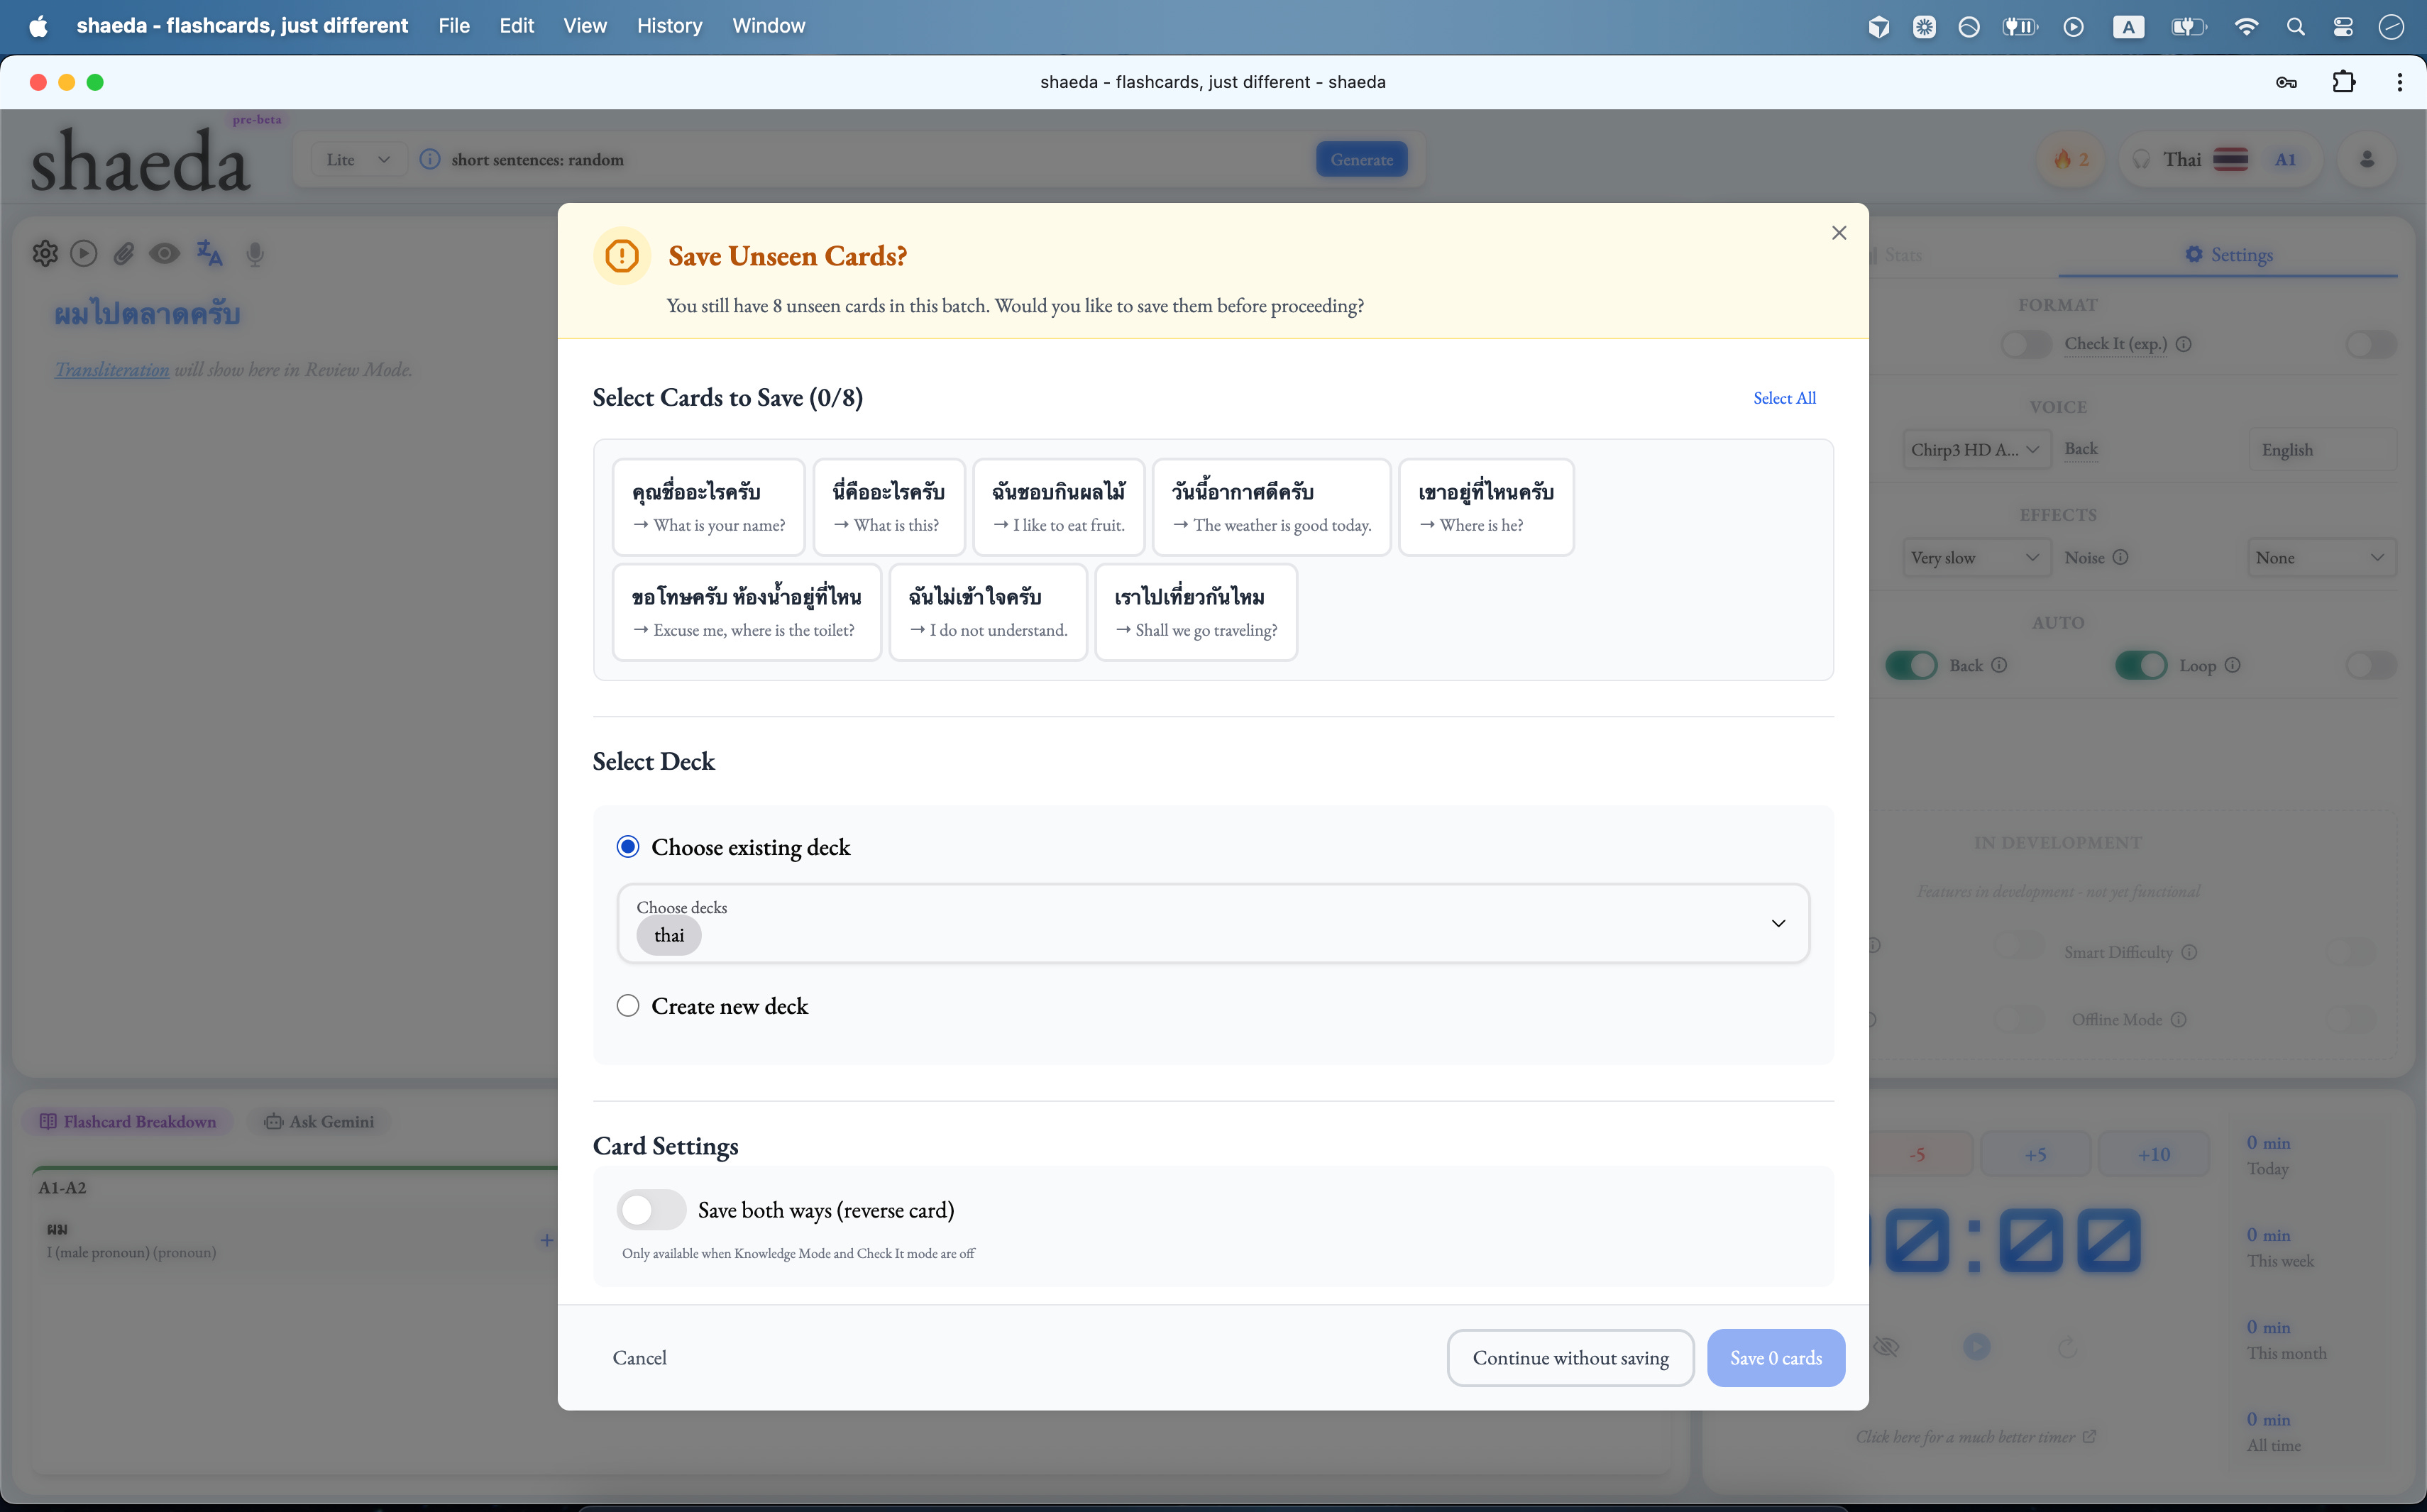Open the Lite model dropdown

coord(357,160)
